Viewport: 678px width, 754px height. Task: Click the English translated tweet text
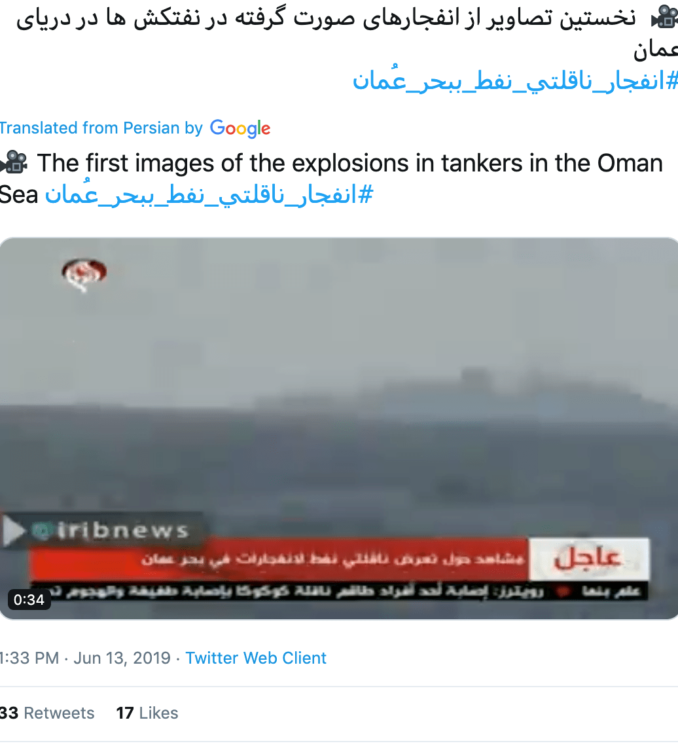(332, 179)
